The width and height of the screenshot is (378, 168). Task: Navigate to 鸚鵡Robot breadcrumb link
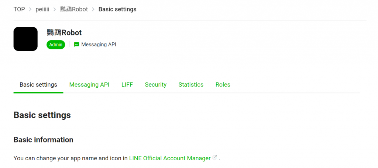tap(74, 9)
